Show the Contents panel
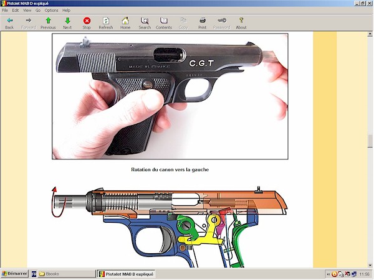The height and width of the screenshot is (280, 374). (x=164, y=23)
